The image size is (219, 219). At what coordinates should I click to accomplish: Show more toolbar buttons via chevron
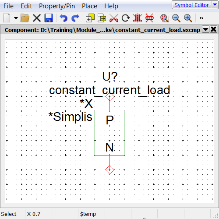[201, 18]
